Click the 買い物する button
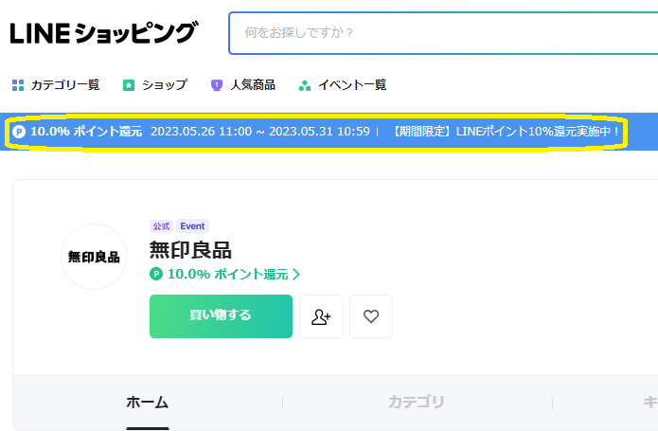Image resolution: width=658 pixels, height=431 pixels. (x=221, y=316)
